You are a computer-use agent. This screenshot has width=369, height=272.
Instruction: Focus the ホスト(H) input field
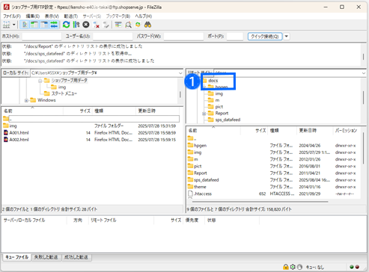click(x=41, y=37)
